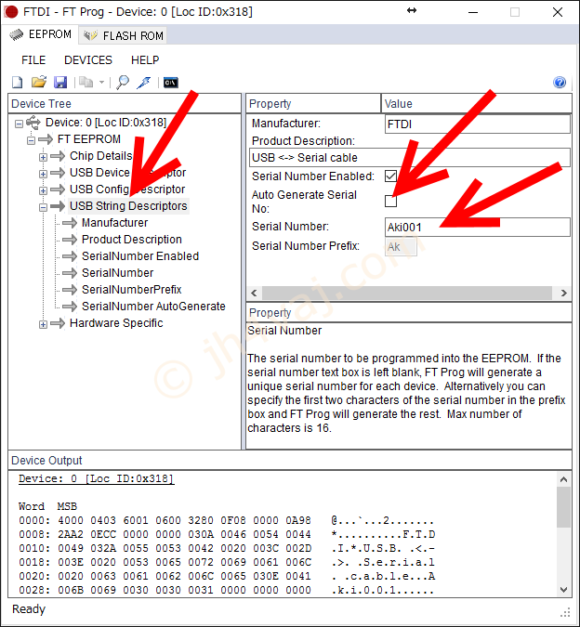The height and width of the screenshot is (627, 580).
Task: Click the New template toolbar icon
Action: [x=18, y=83]
